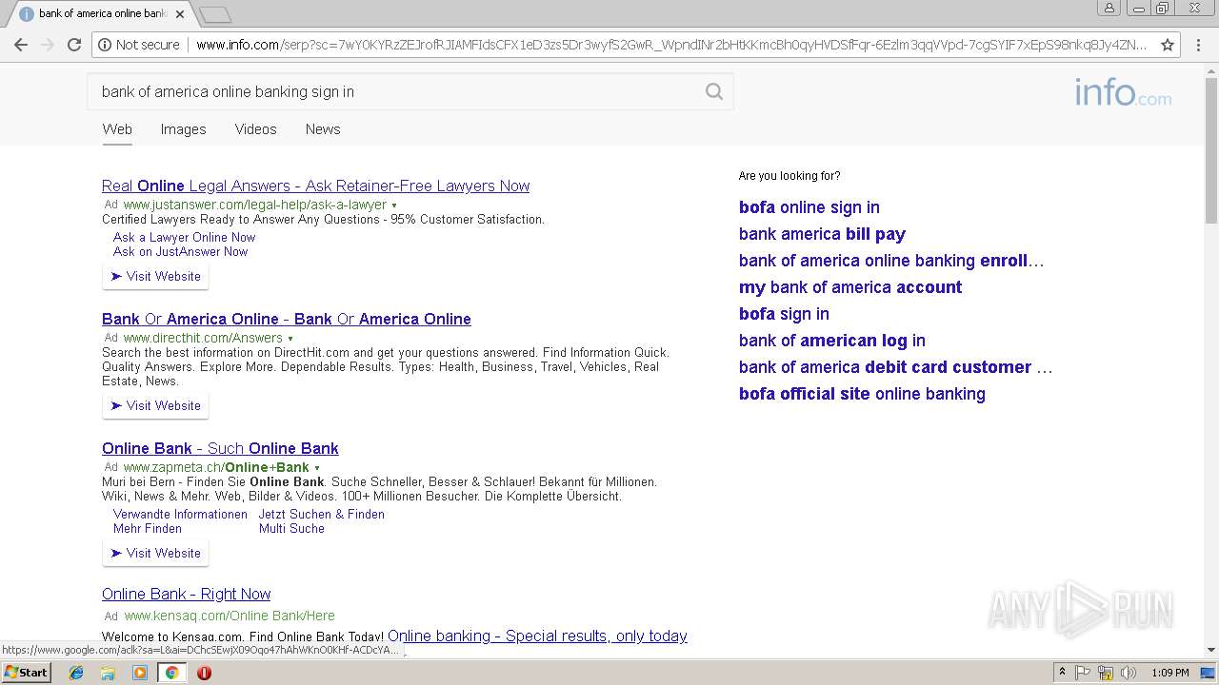The width and height of the screenshot is (1219, 685).
Task: Show hidden tray icons arrow
Action: pyautogui.click(x=1062, y=673)
